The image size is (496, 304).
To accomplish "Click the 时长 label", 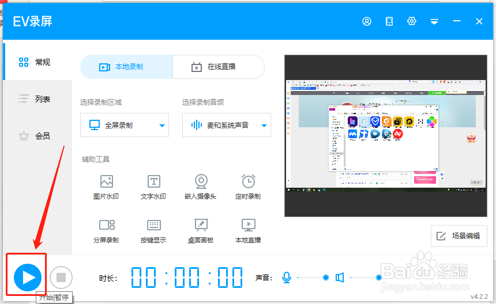I will 108,278.
